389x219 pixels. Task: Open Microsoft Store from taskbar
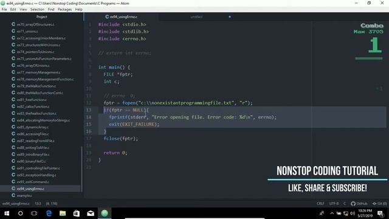(x=77, y=214)
